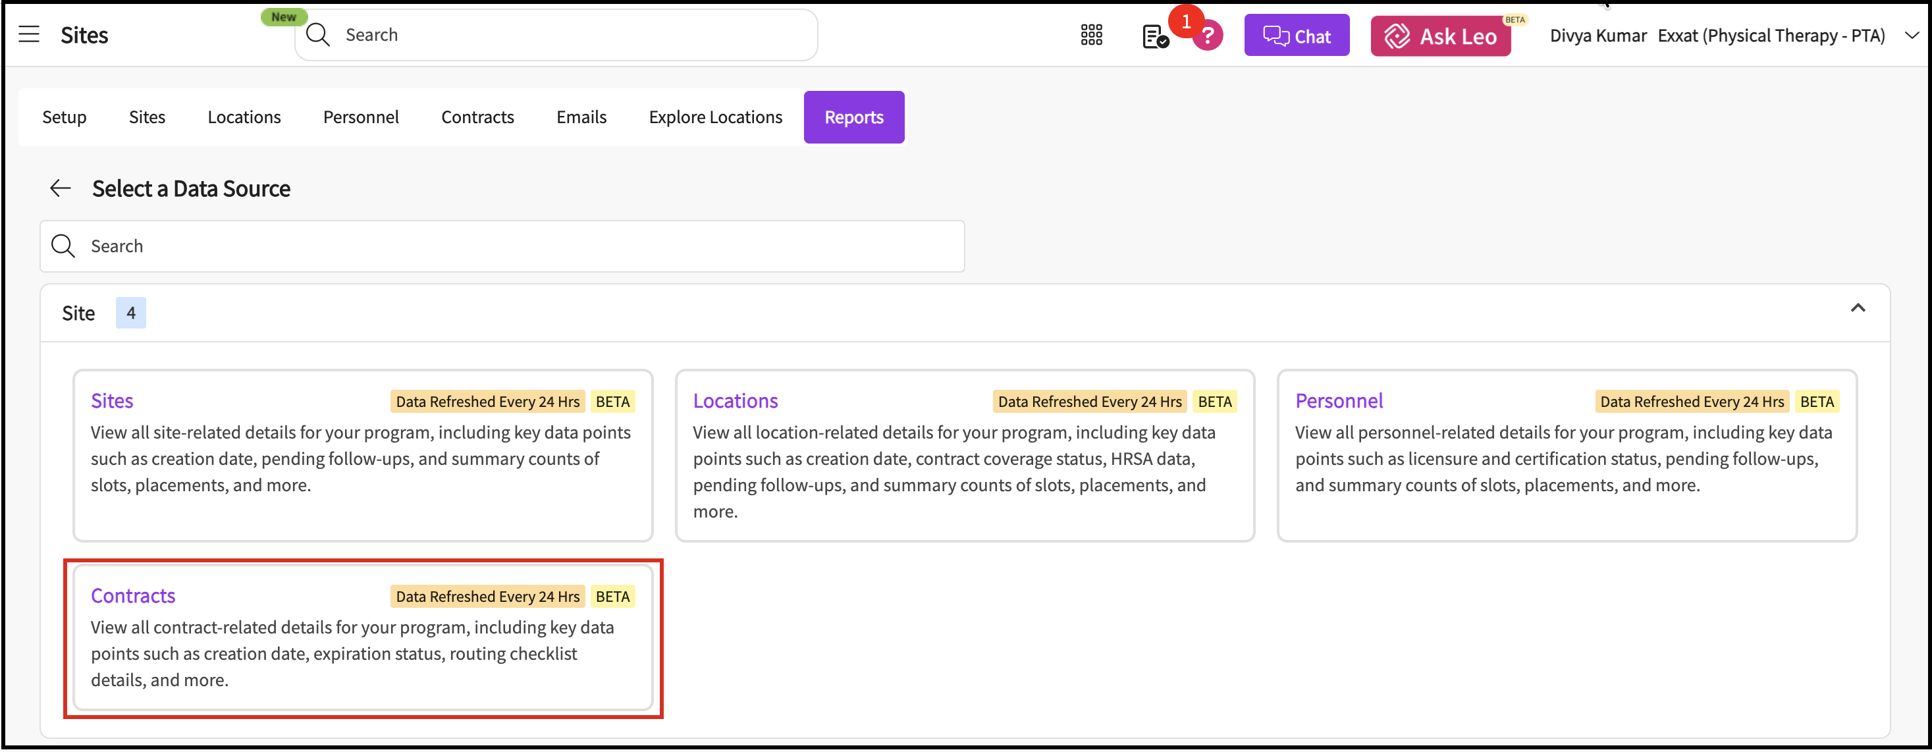1932x752 pixels.
Task: Open the apps grid launcher icon
Action: [x=1091, y=36]
